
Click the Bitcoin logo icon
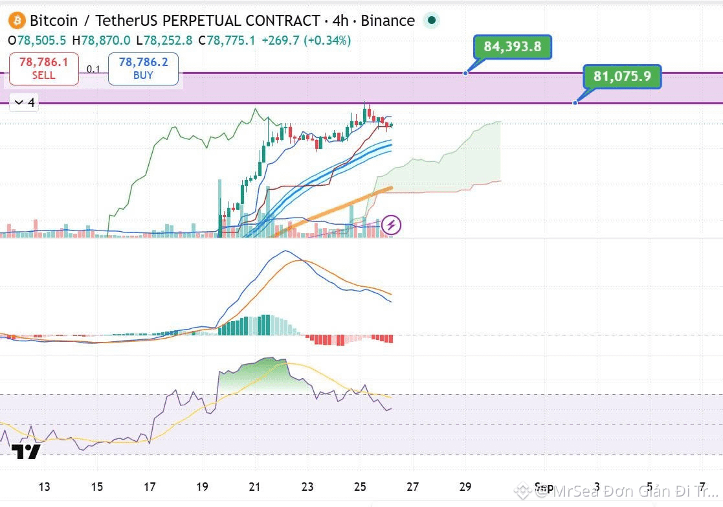coord(17,21)
